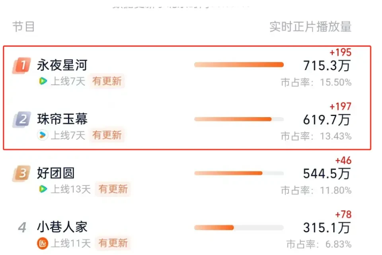Image resolution: width=382 pixels, height=255 pixels.
Task: Click the rank 1 badge icon
Action: tap(21, 65)
